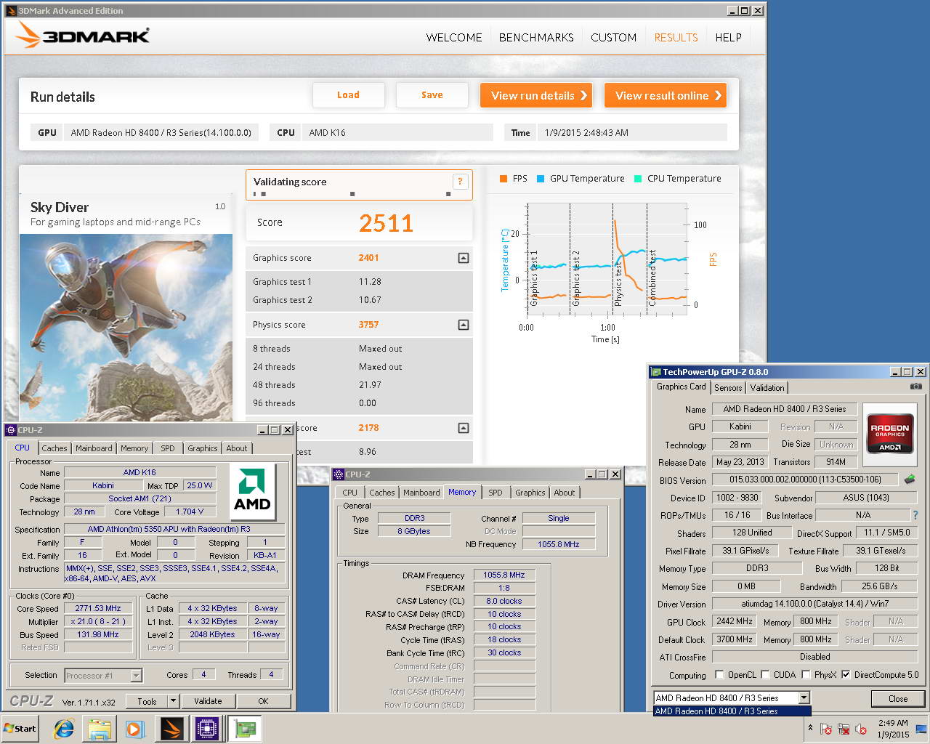Click the OK button in CPU-Z

pyautogui.click(x=263, y=701)
